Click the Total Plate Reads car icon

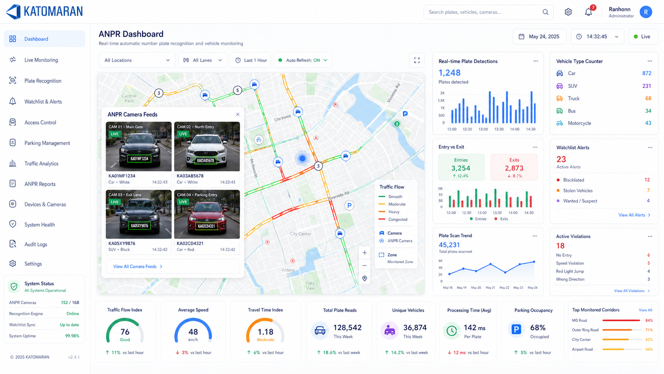320,330
